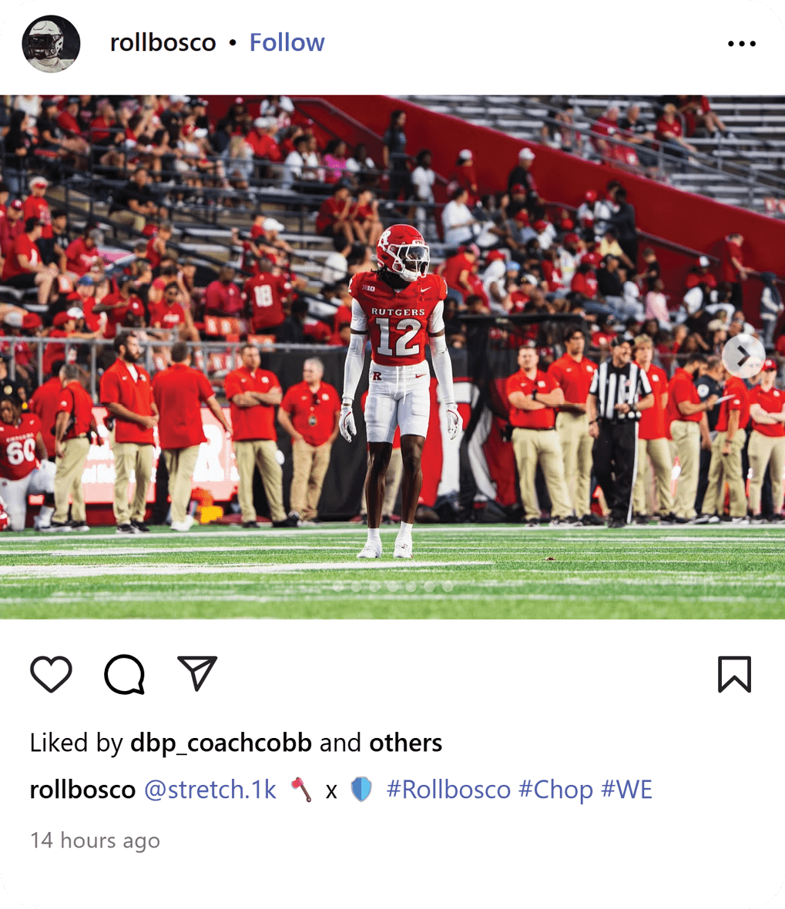Select the last carousel indicator dot
Screen dimensions: 785x909
[x=448, y=587]
